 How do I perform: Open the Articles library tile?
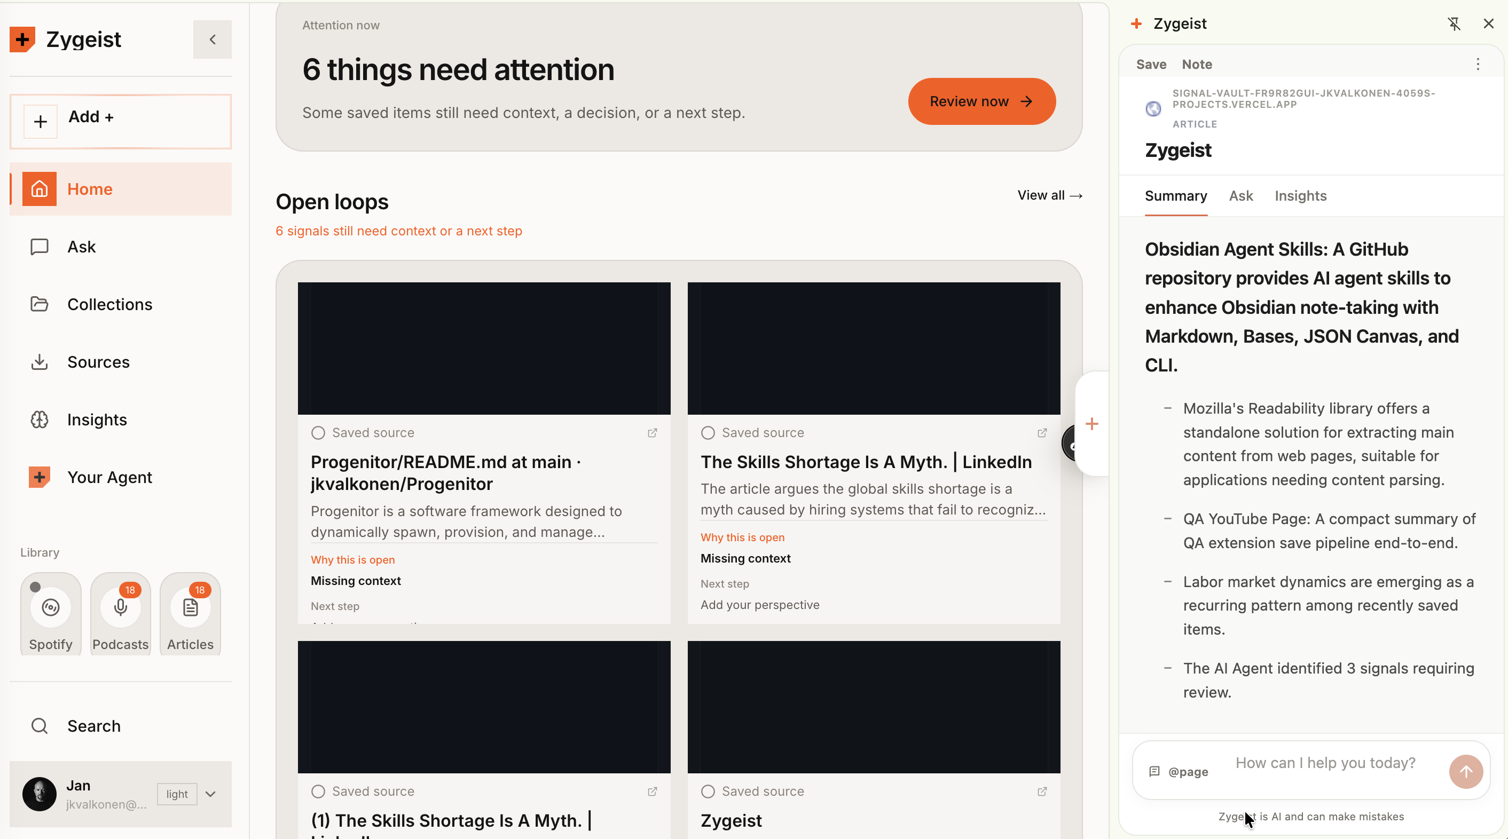tap(190, 614)
